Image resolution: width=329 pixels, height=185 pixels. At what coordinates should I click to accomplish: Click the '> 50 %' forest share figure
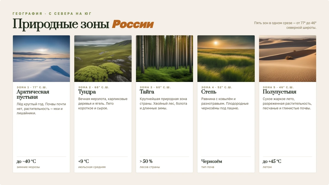click(146, 161)
